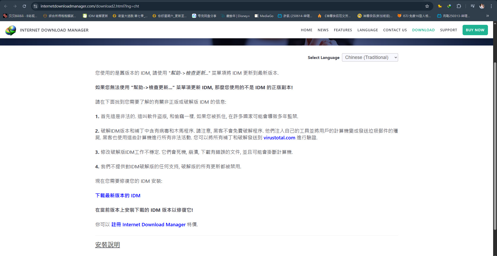Click point 4 text about 破解版 support
This screenshot has width=497, height=256.
[x=168, y=167]
